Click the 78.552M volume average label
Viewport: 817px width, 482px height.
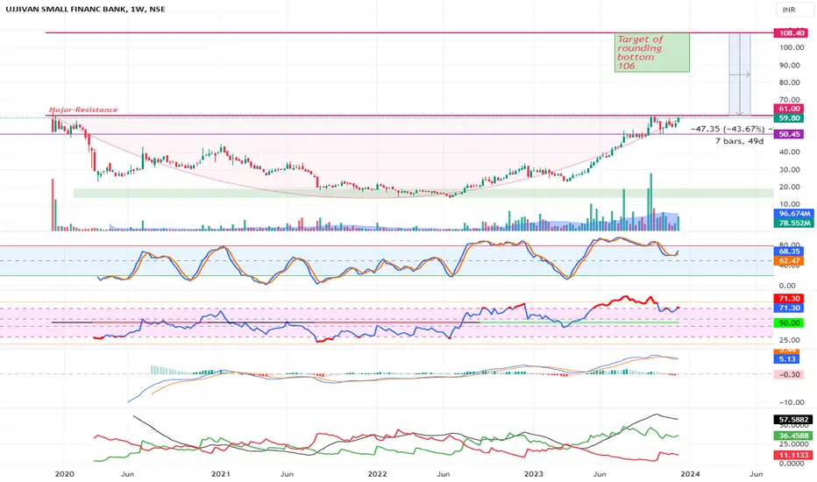coord(793,223)
